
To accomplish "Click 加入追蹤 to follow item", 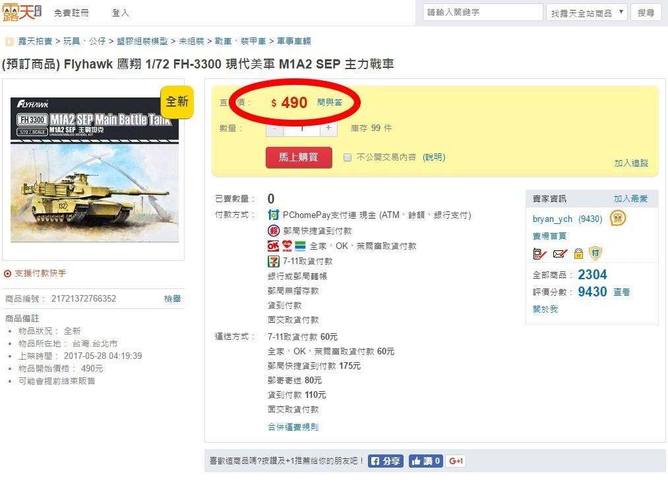I will click(631, 163).
